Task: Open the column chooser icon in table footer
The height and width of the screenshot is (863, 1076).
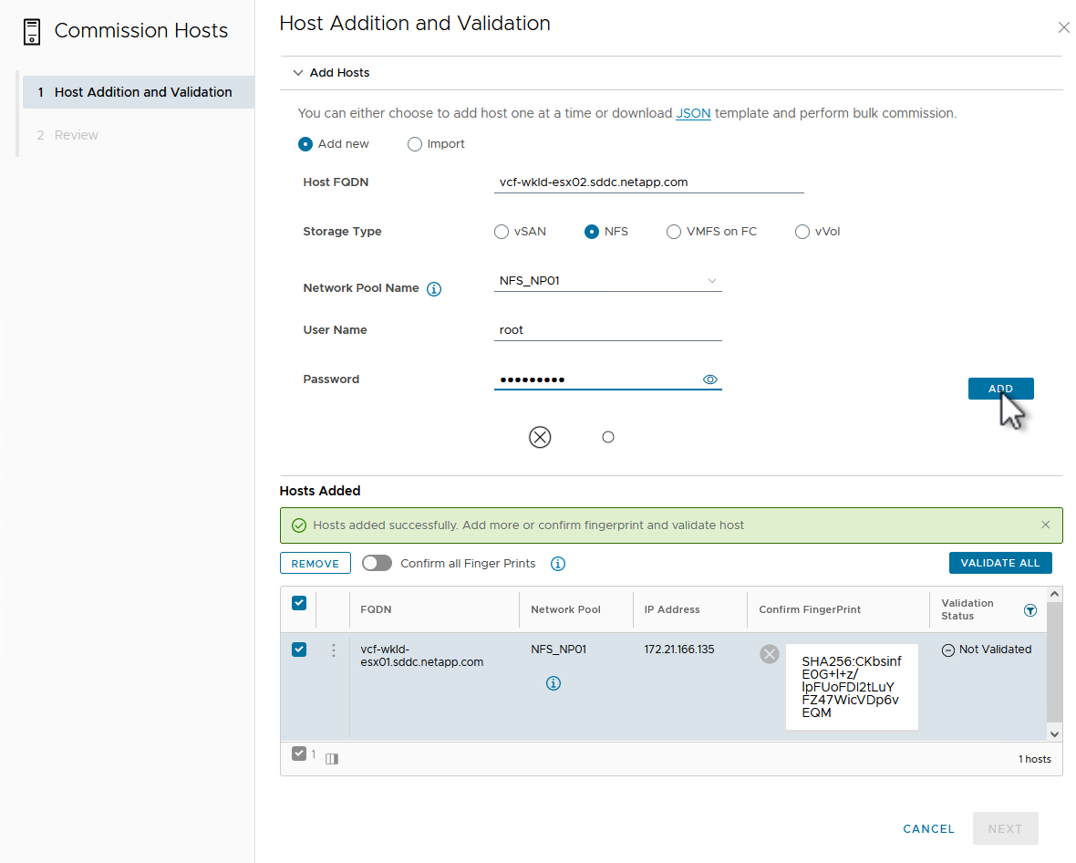Action: pyautogui.click(x=332, y=758)
